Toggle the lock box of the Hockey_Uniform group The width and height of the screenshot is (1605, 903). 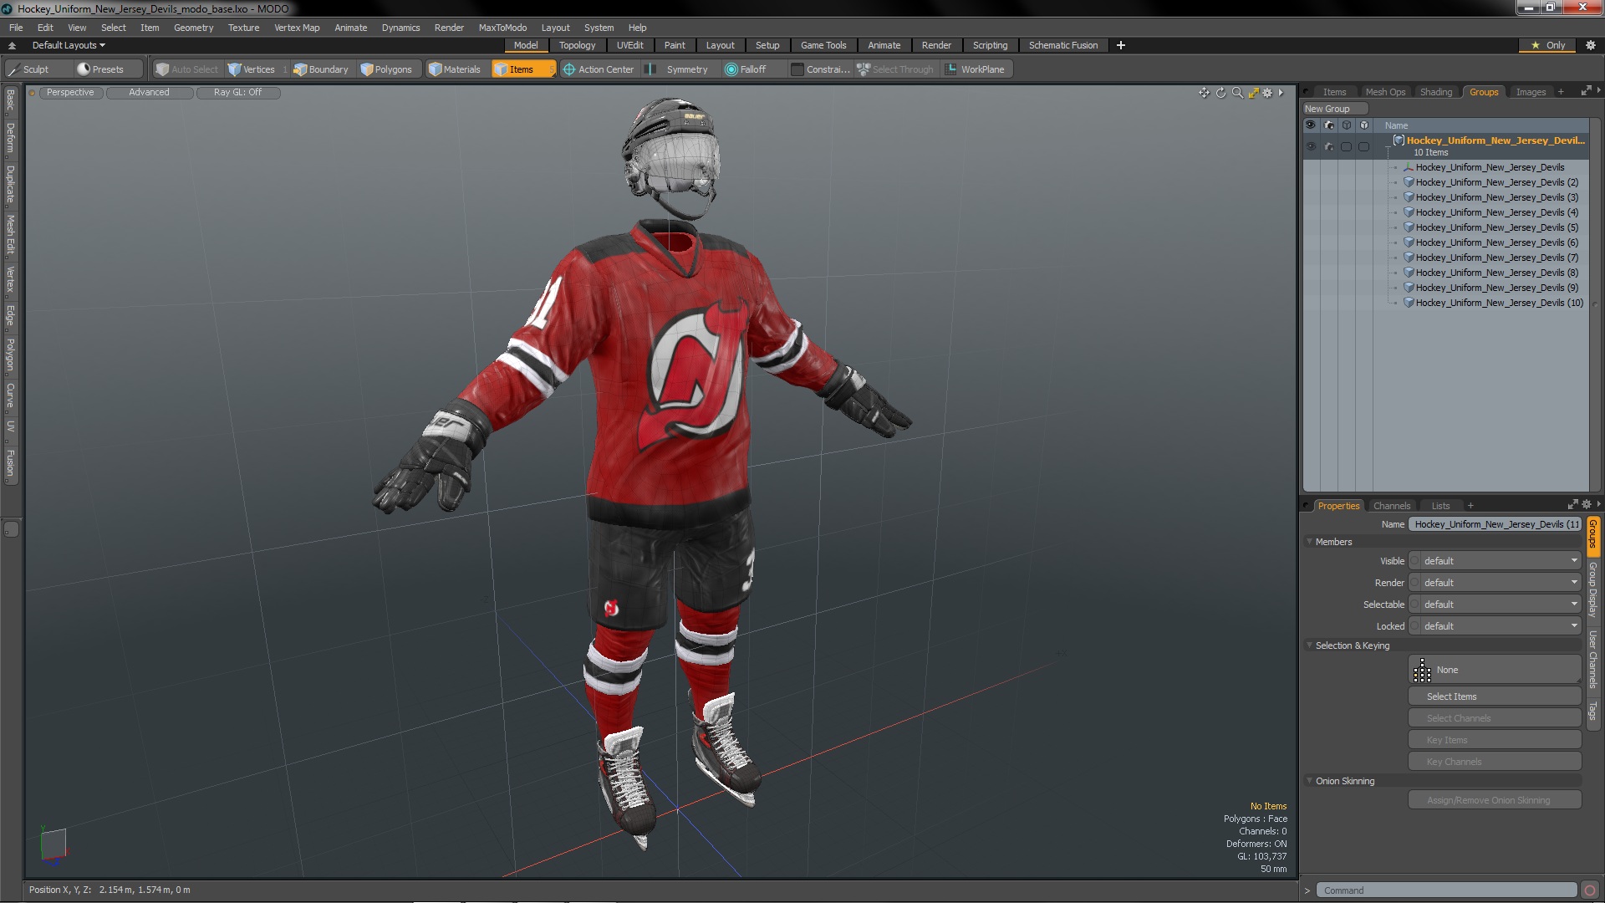coord(1364,146)
